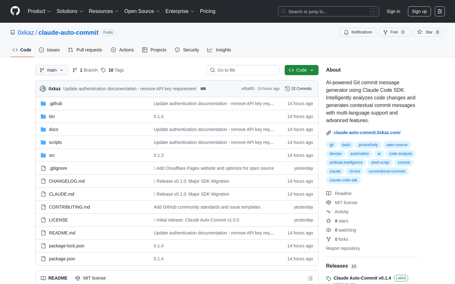
Task: Select the productivity topic tag
Action: click(368, 145)
